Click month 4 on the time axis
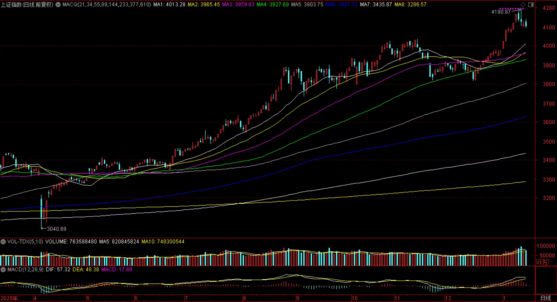Screen dimensions: 557x302 click(x=35, y=299)
